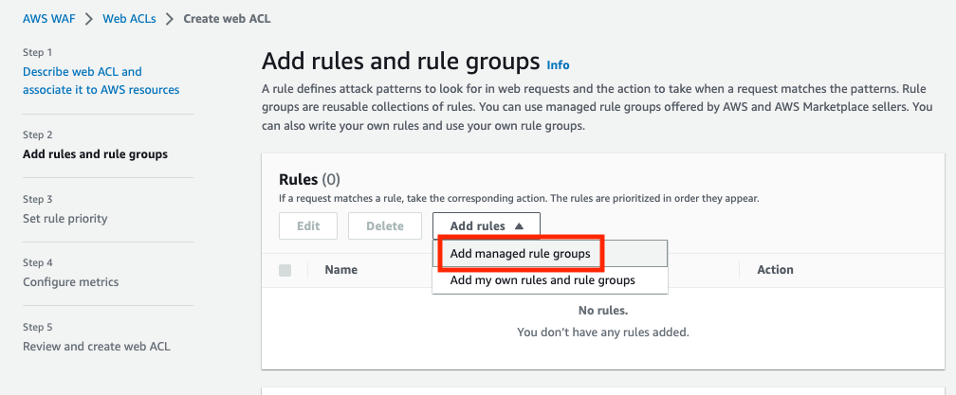The image size is (956, 395).
Task: Click the Rules (0) section heading
Action: pos(309,179)
